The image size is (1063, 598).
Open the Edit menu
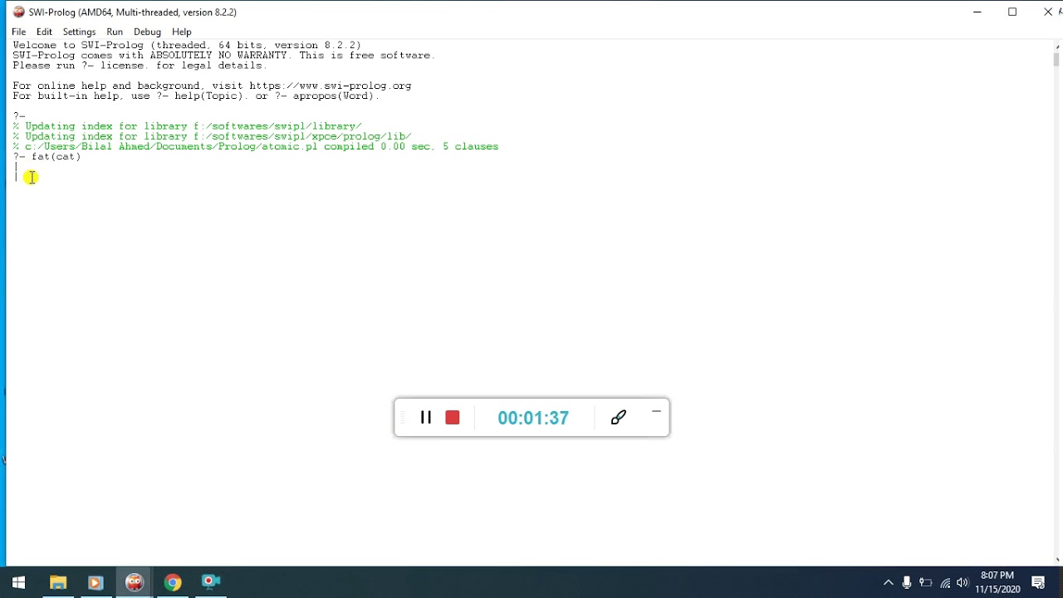point(44,32)
